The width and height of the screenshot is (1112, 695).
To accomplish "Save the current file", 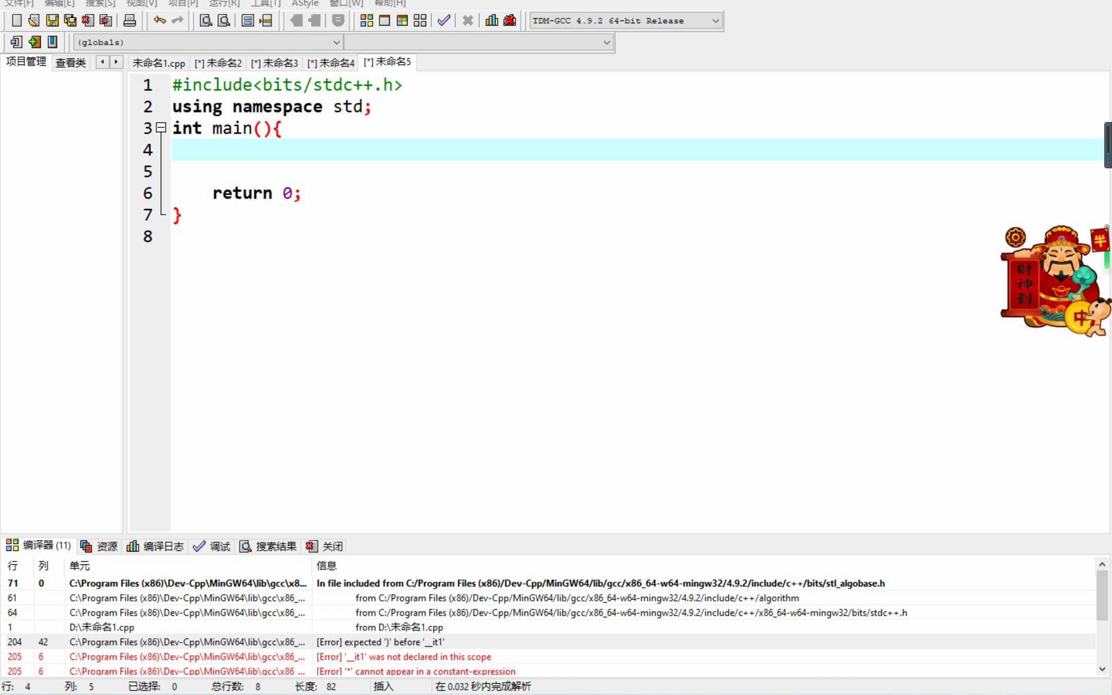I will [x=53, y=21].
